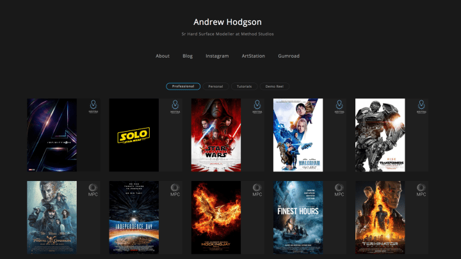Screen dimensions: 461x259
Task: Open the Valerian movie poster
Action: [x=298, y=135]
